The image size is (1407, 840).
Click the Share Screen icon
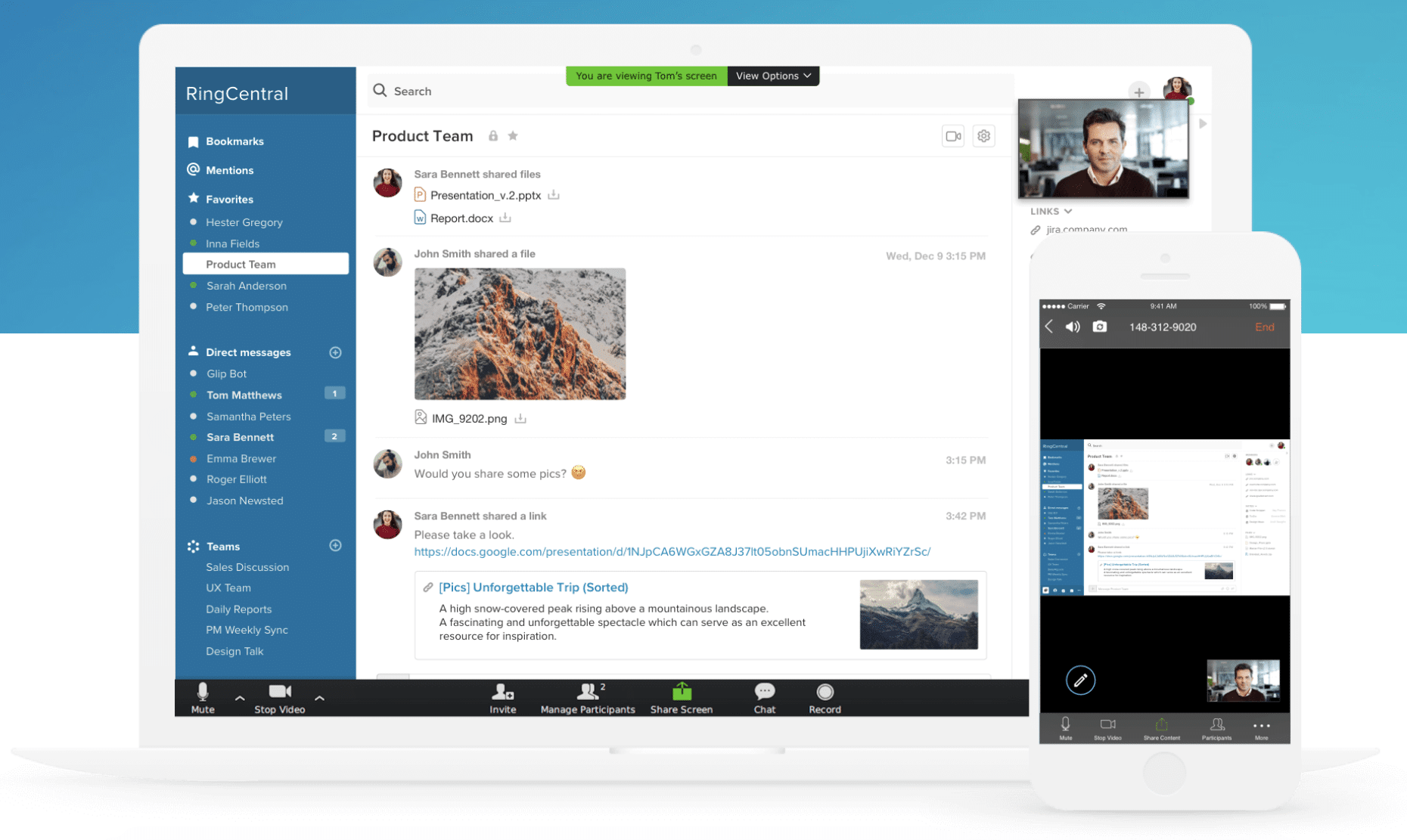click(x=682, y=691)
